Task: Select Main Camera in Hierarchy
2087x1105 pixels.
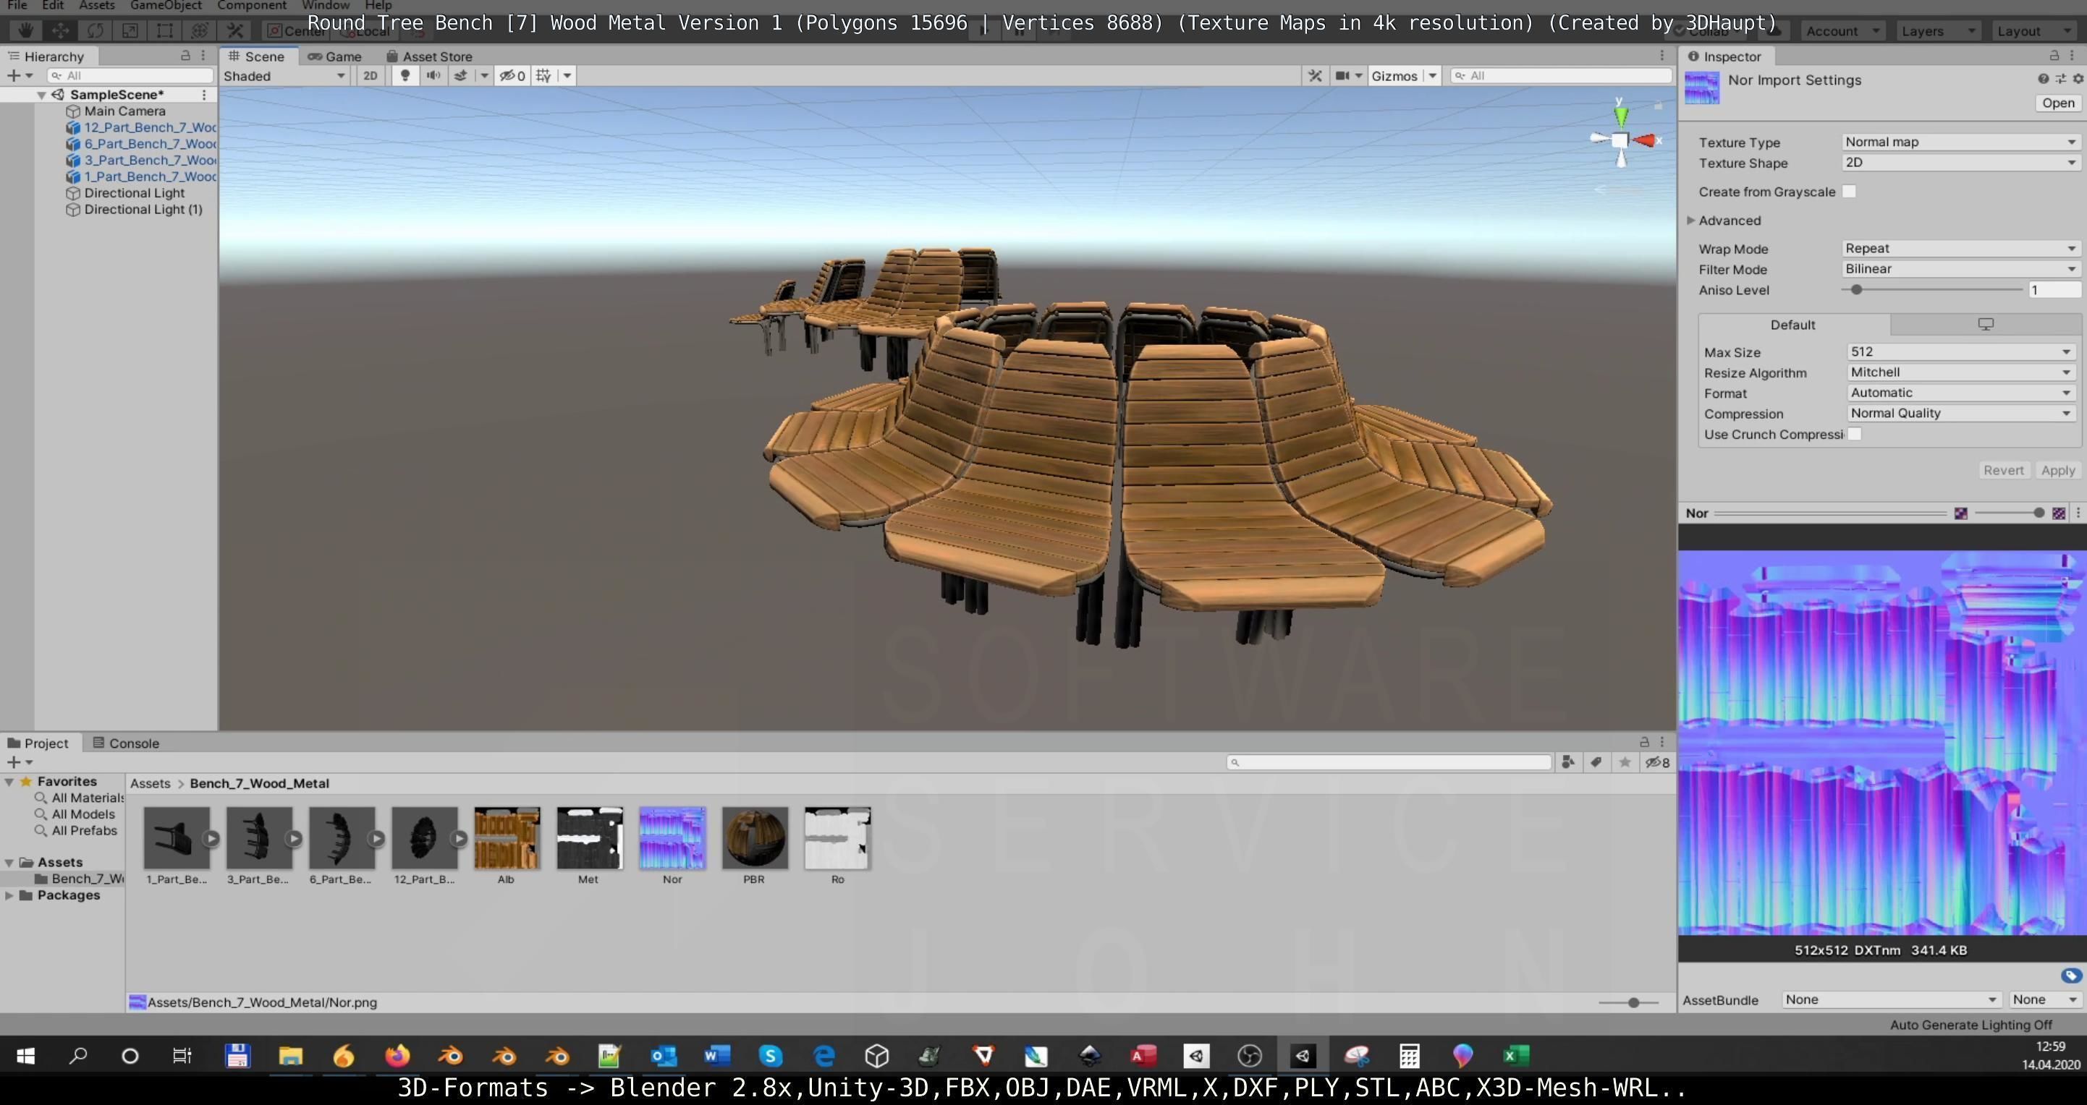Action: click(x=124, y=111)
